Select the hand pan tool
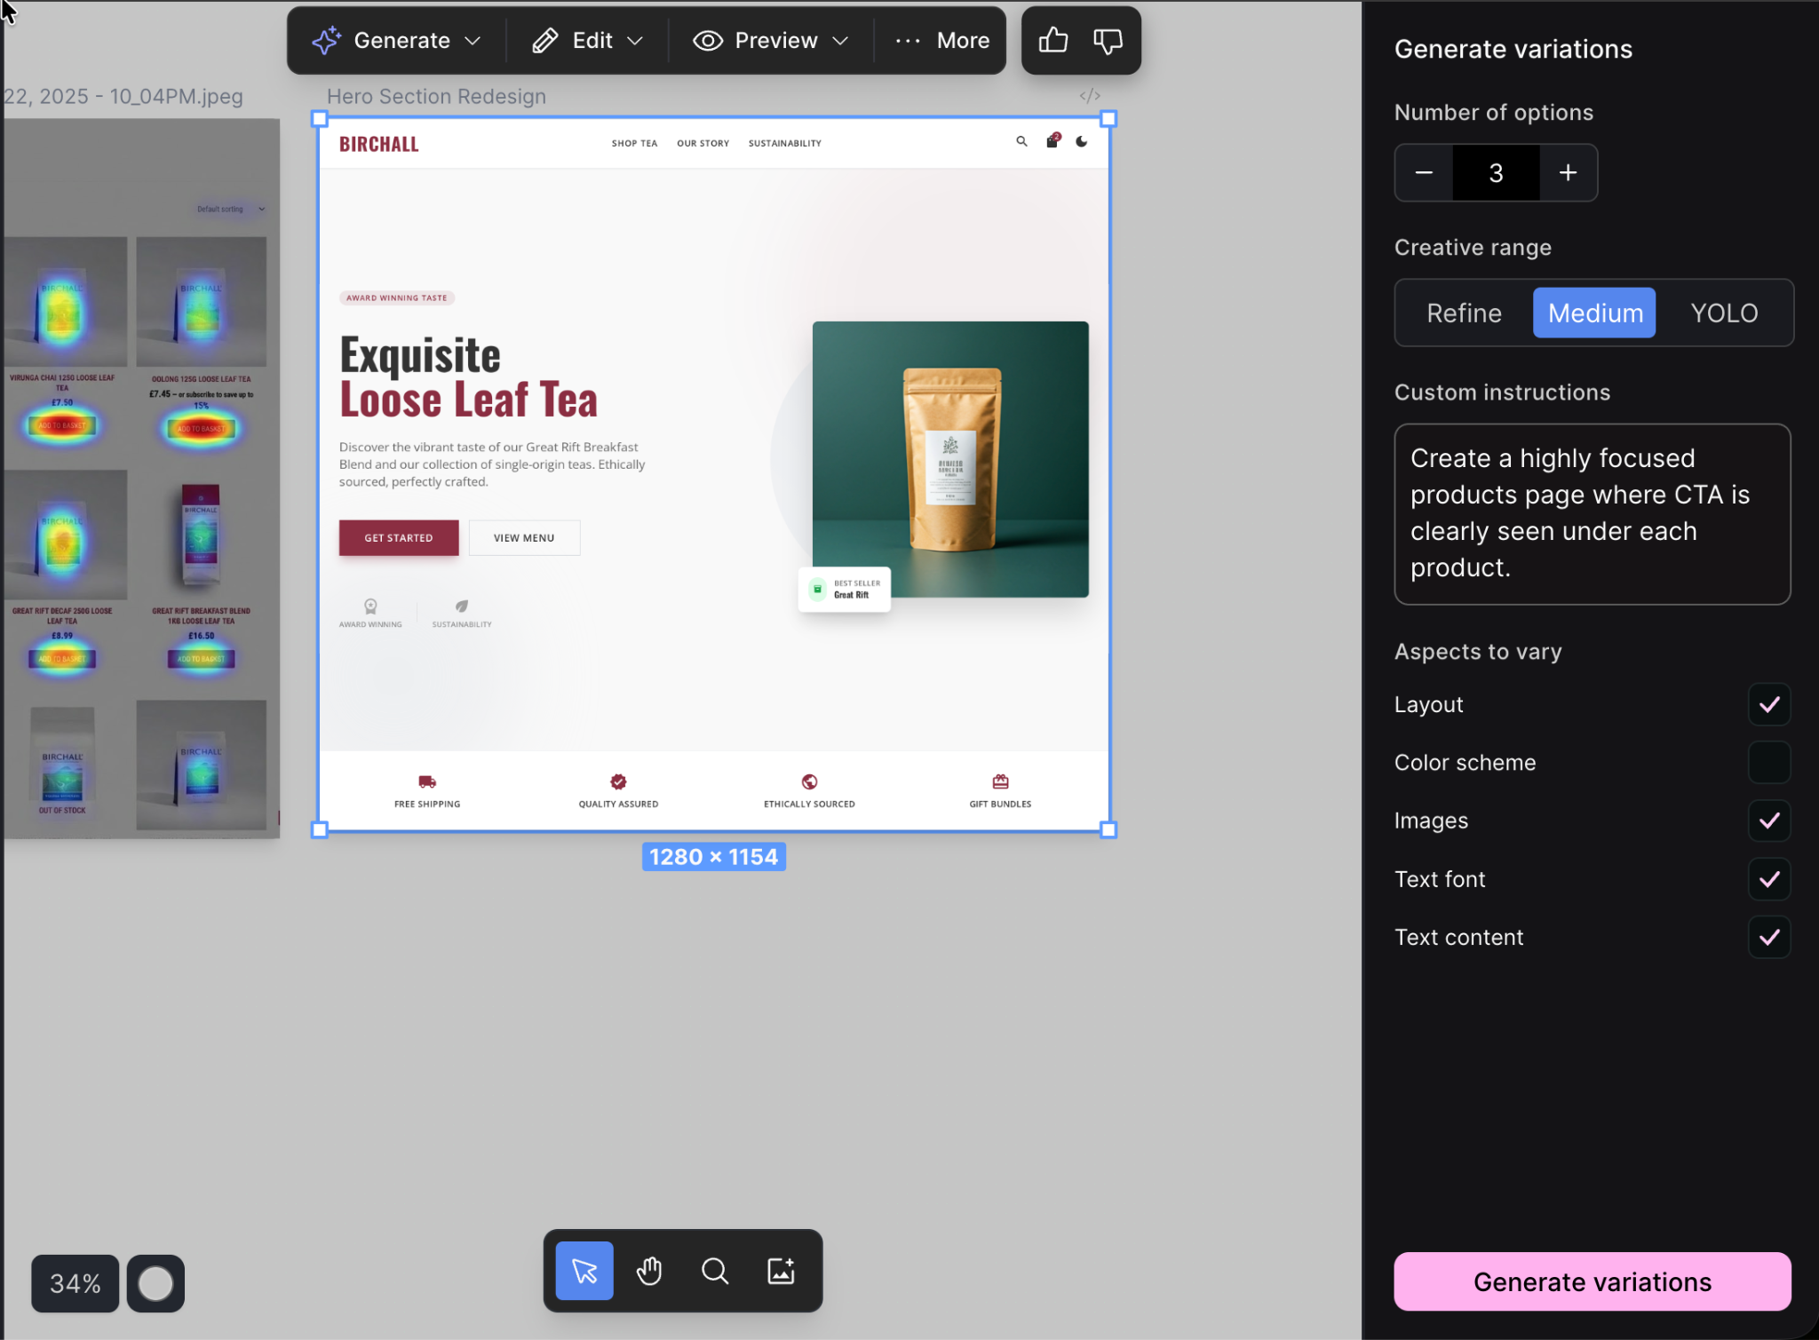The image size is (1819, 1340). pos(649,1271)
